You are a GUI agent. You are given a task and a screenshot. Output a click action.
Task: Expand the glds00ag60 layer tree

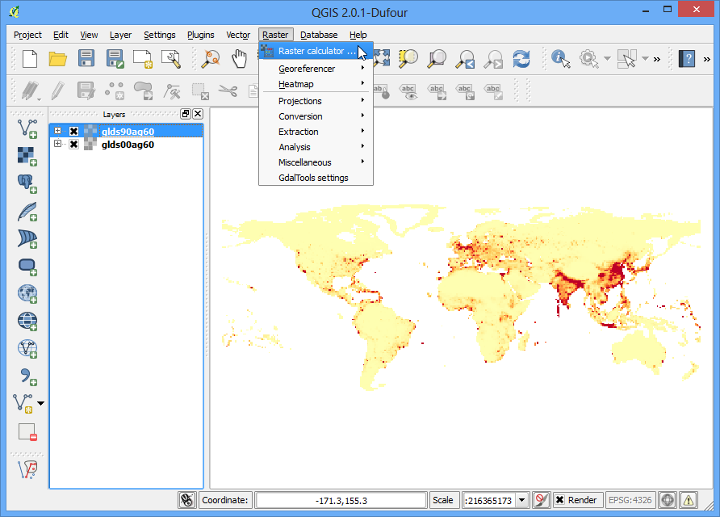pyautogui.click(x=57, y=144)
